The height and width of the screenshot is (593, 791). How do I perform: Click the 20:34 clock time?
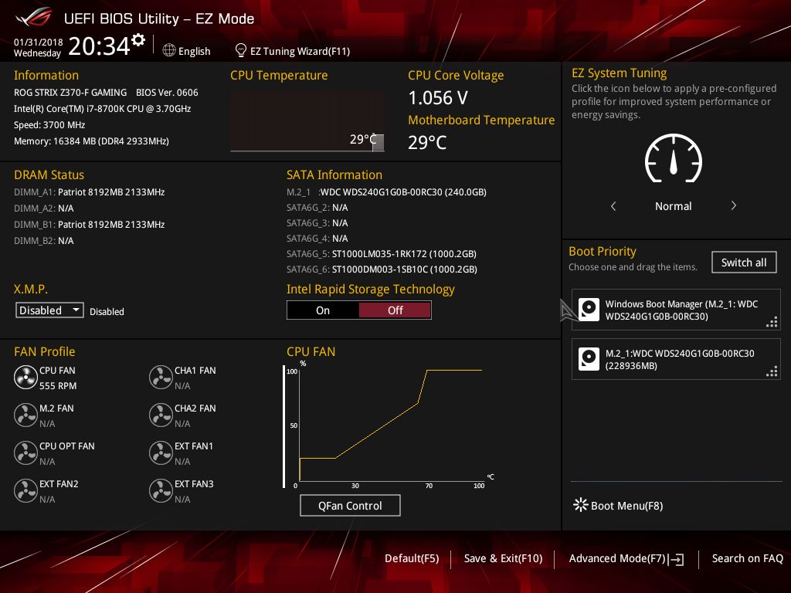coord(100,46)
